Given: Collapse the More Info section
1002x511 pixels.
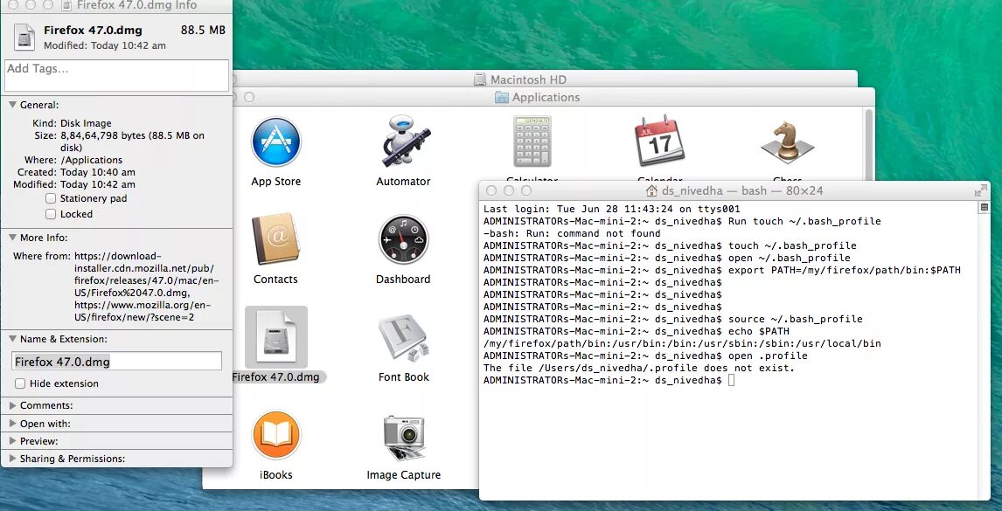Looking at the screenshot, I should point(12,238).
